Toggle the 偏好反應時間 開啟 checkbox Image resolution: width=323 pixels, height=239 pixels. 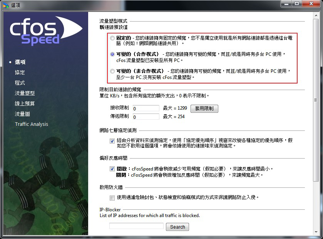tap(112, 169)
